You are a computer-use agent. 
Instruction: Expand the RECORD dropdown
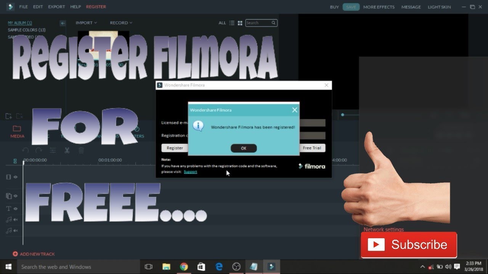121,23
